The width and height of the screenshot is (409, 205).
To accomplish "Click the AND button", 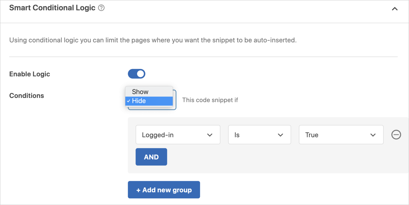I will point(151,157).
